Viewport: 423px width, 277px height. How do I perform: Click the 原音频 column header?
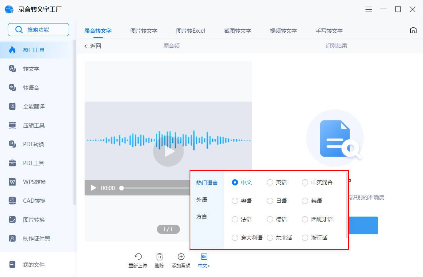172,46
